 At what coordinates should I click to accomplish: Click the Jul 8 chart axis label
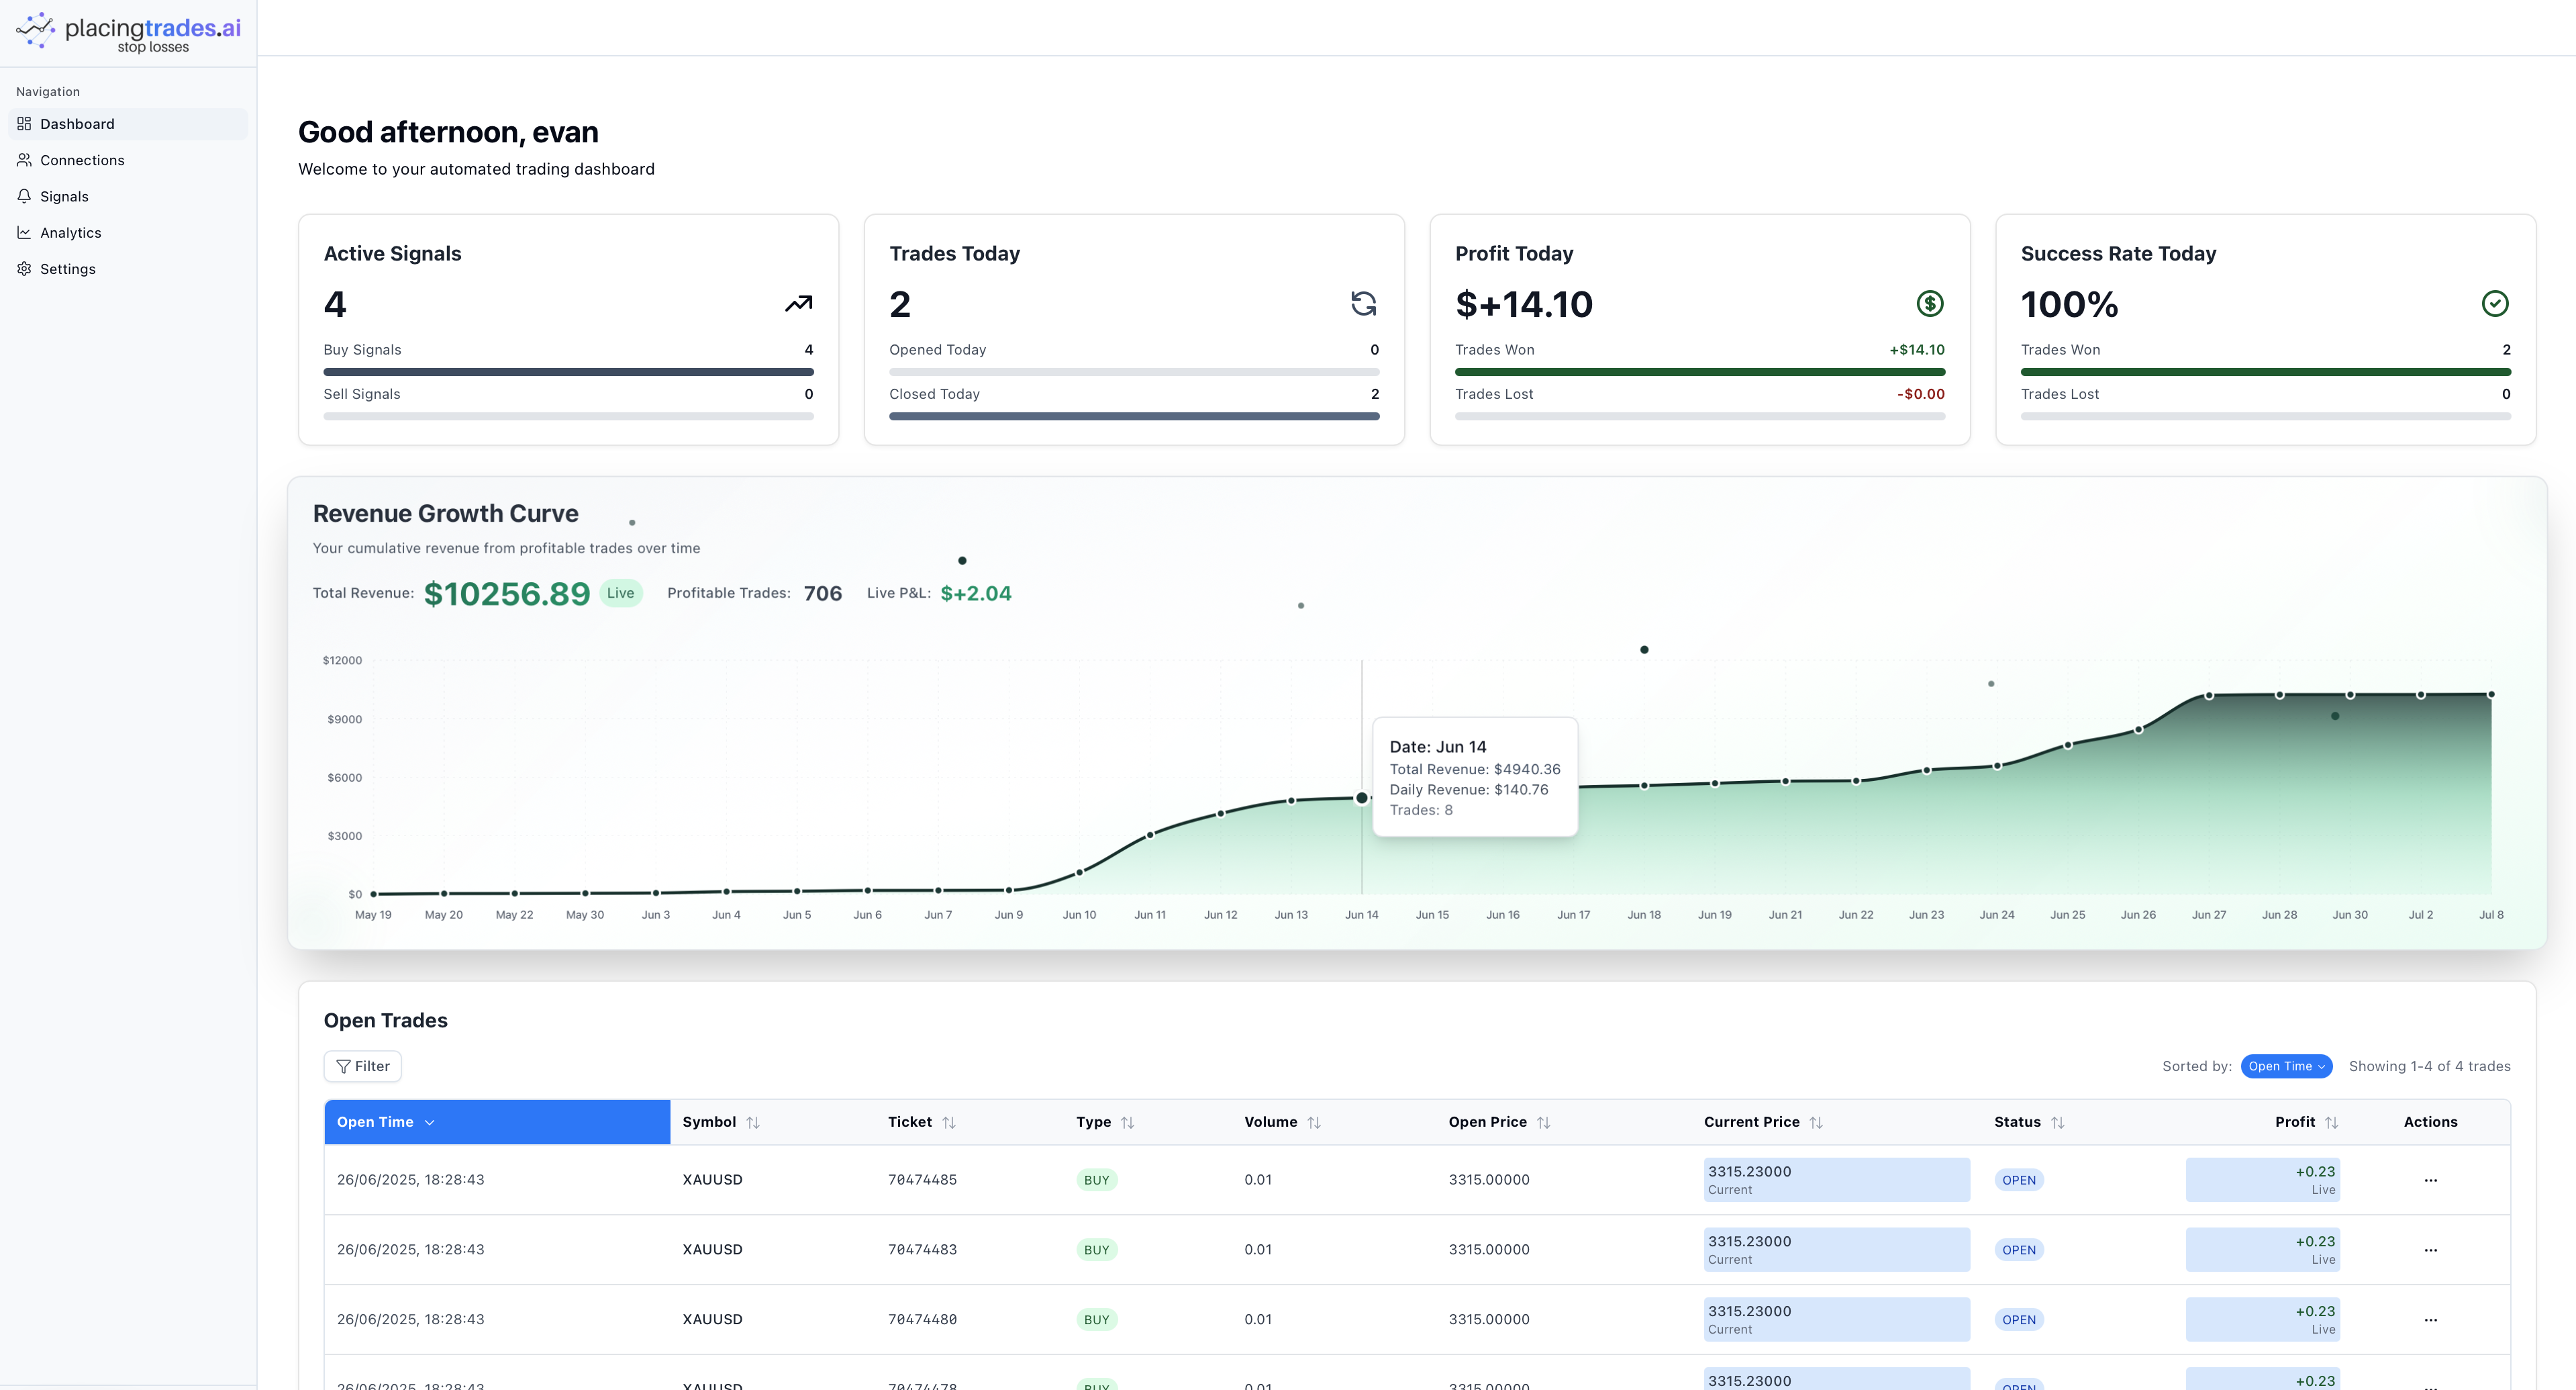coord(2491,916)
